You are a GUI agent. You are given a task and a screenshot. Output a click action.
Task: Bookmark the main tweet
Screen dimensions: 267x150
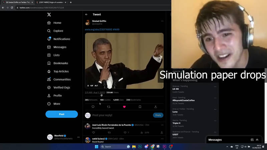click(x=140, y=107)
